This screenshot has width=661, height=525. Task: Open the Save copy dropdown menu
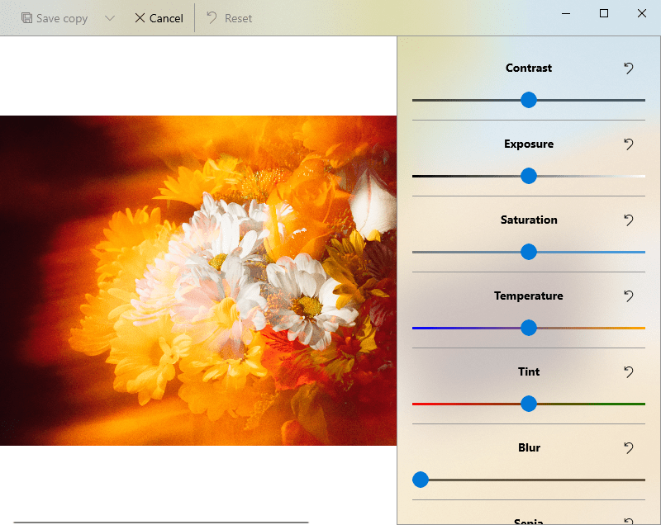(108, 17)
